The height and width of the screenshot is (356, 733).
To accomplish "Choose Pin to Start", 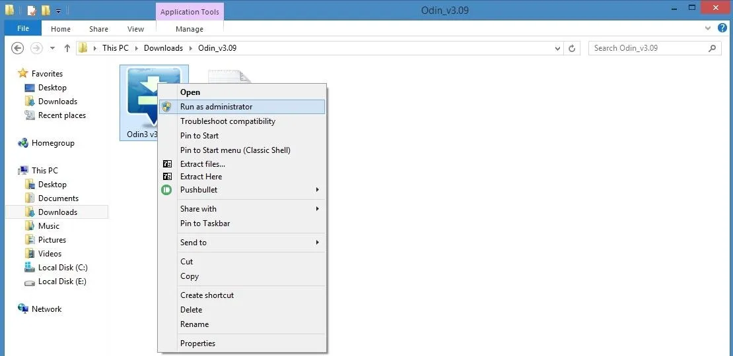I will pos(242,136).
